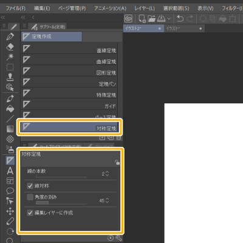Select the Gradient tool
The width and height of the screenshot is (243, 243).
pyautogui.click(x=10, y=129)
